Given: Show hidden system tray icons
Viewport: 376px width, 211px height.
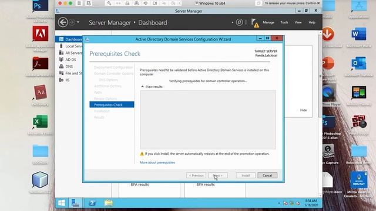Looking at the screenshot, I should [x=279, y=203].
